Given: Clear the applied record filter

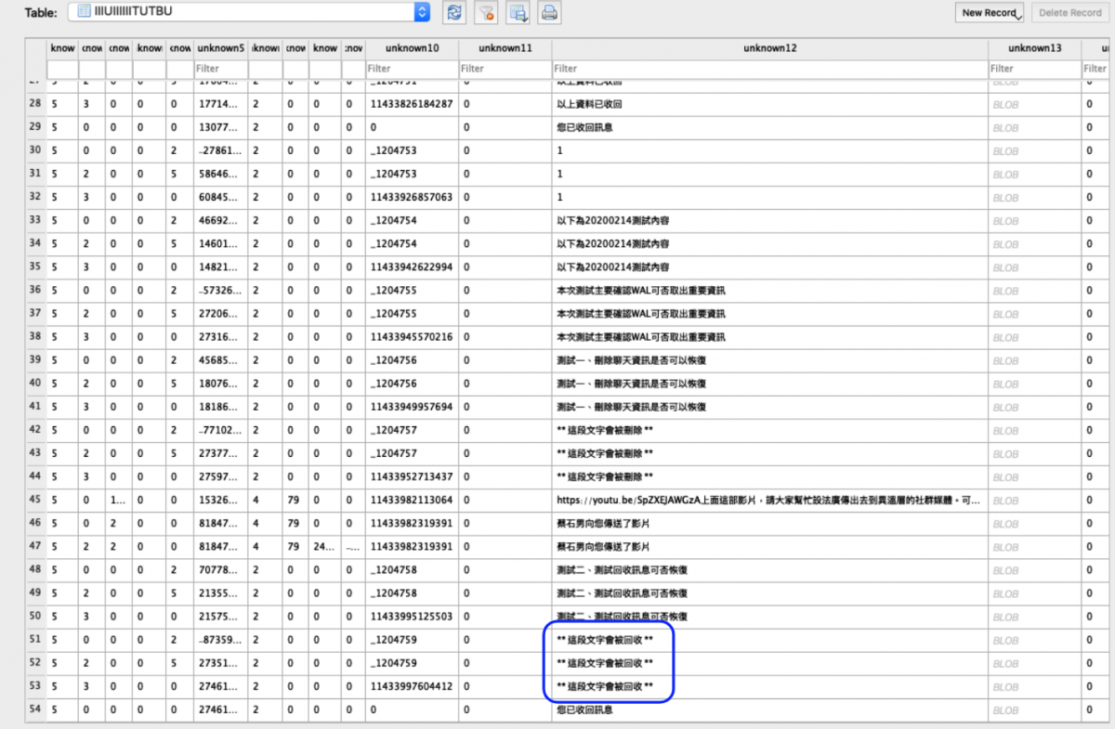Looking at the screenshot, I should 486,12.
